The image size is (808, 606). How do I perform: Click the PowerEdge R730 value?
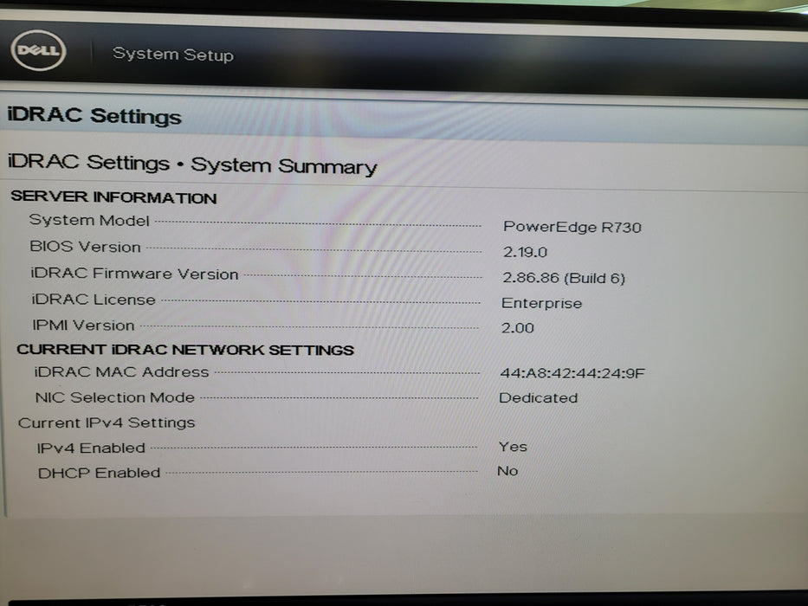(572, 227)
